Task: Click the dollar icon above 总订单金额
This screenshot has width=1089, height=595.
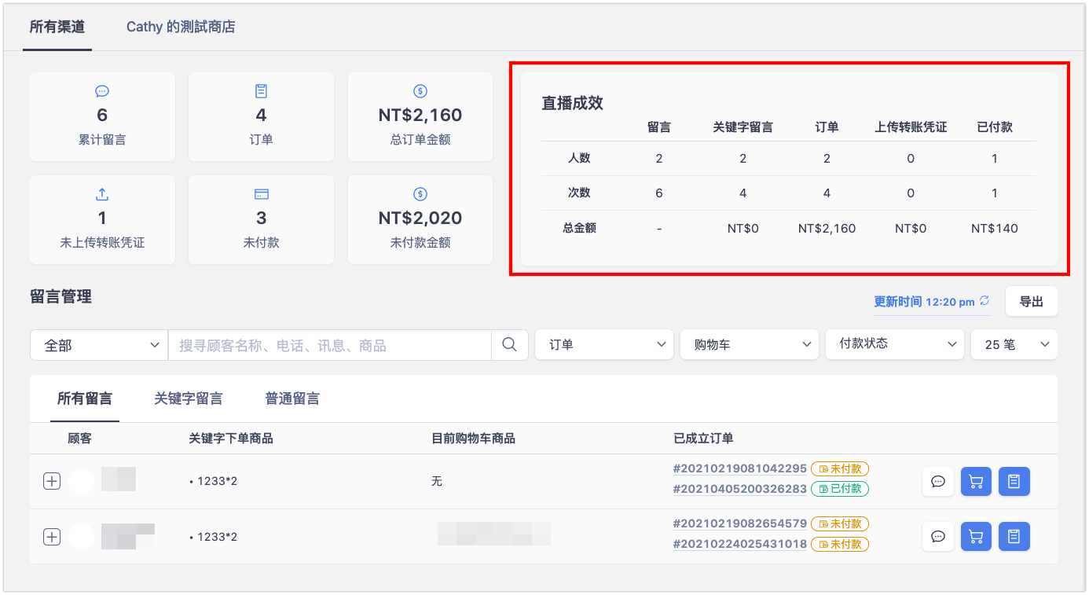Action: click(x=420, y=91)
